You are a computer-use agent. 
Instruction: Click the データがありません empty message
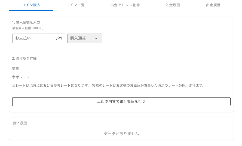[x=121, y=134]
